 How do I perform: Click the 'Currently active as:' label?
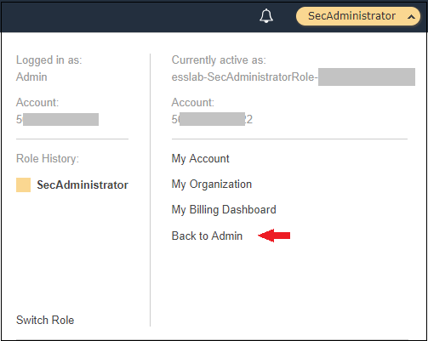[x=219, y=60]
